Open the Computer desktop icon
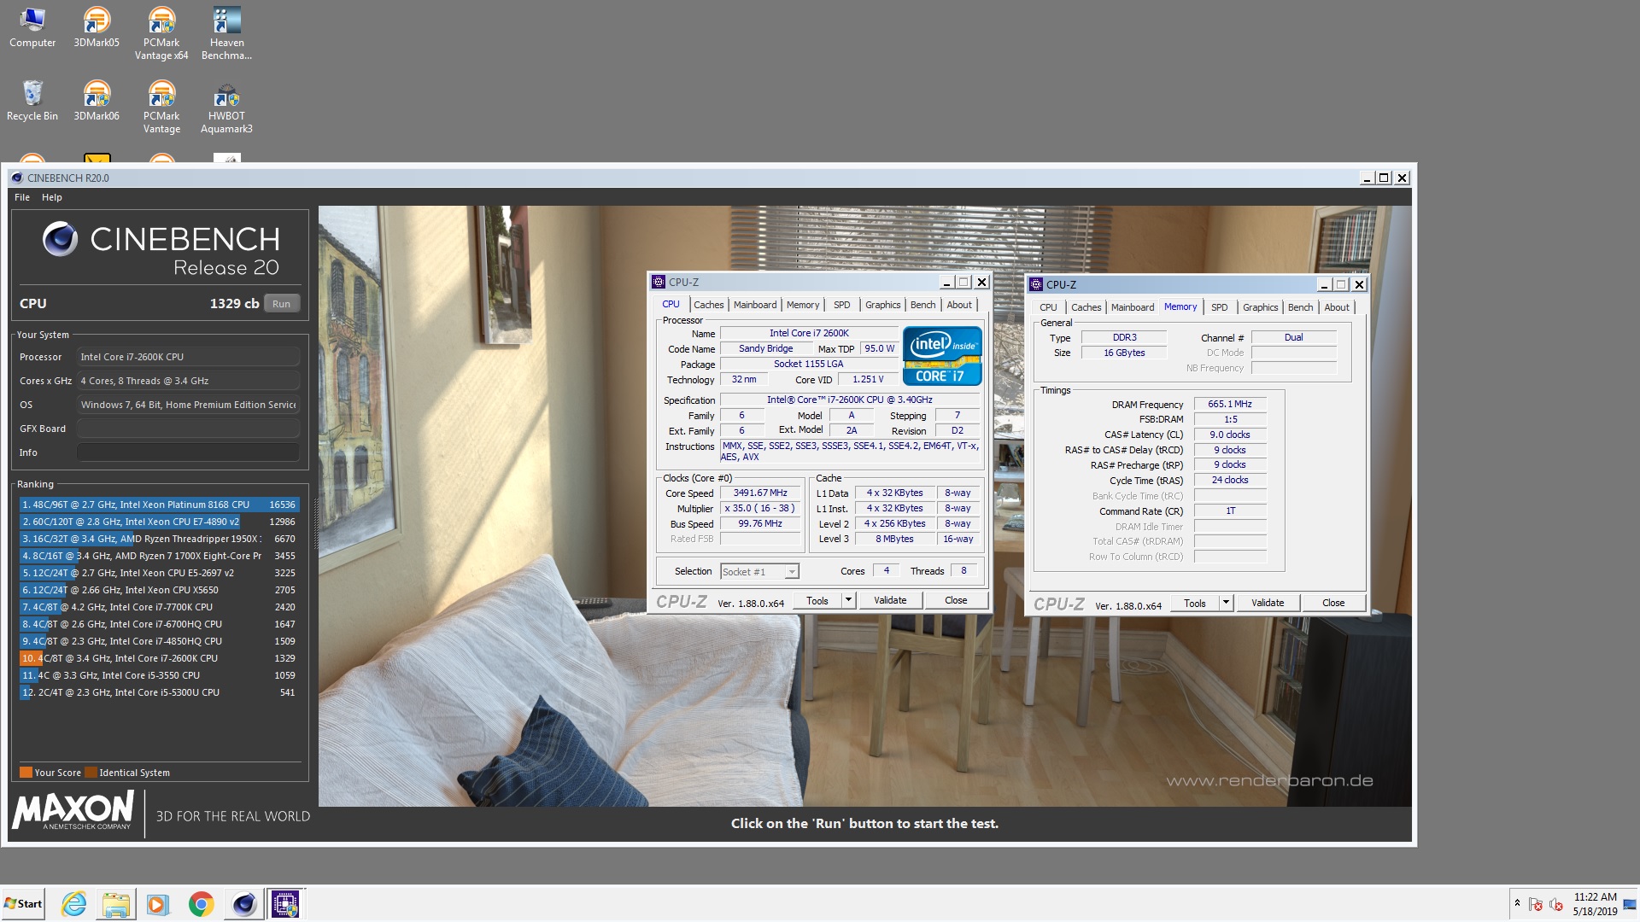 point(32,27)
